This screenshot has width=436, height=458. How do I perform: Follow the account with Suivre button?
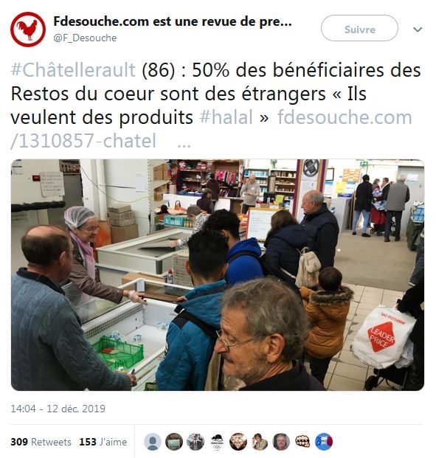coord(359,28)
